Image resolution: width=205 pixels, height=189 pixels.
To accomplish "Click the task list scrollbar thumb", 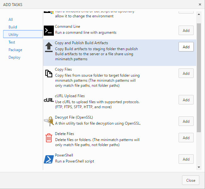I will coord(199,78).
